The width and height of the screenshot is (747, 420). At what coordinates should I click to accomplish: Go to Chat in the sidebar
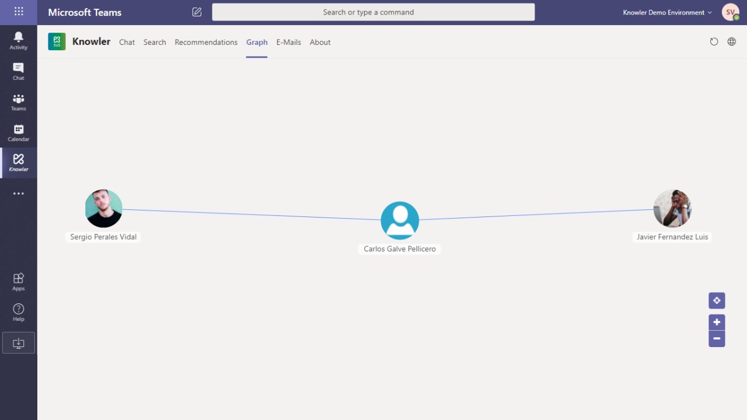pyautogui.click(x=19, y=71)
